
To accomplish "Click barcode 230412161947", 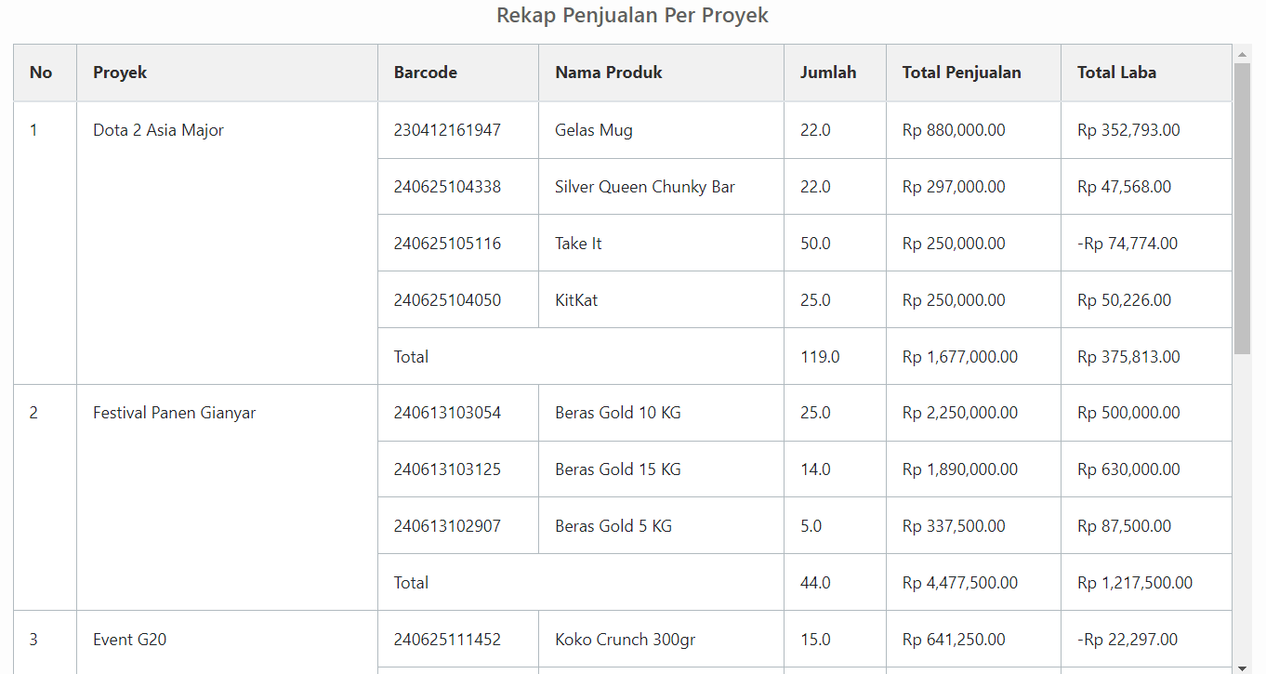I will coord(447,130).
